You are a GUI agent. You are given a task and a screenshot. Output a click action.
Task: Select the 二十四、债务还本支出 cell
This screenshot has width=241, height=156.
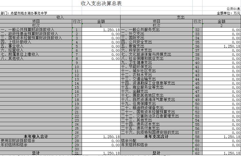156,124
